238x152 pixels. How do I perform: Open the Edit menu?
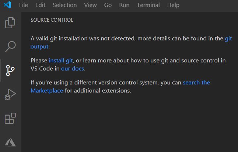[41, 5]
